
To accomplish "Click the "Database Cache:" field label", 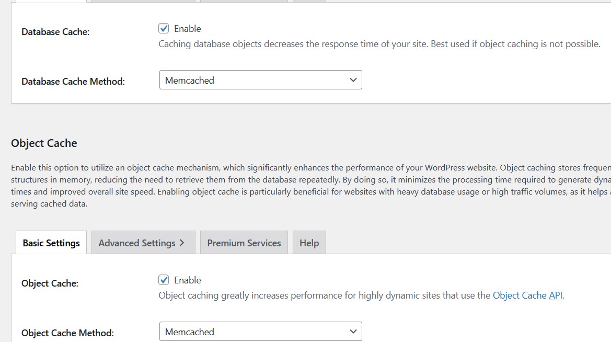I will tap(55, 32).
